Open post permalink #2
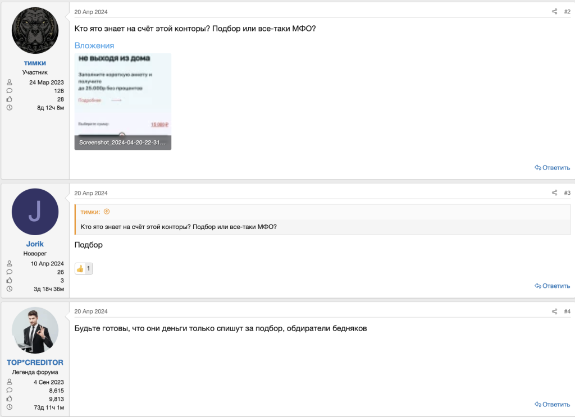 click(x=567, y=12)
